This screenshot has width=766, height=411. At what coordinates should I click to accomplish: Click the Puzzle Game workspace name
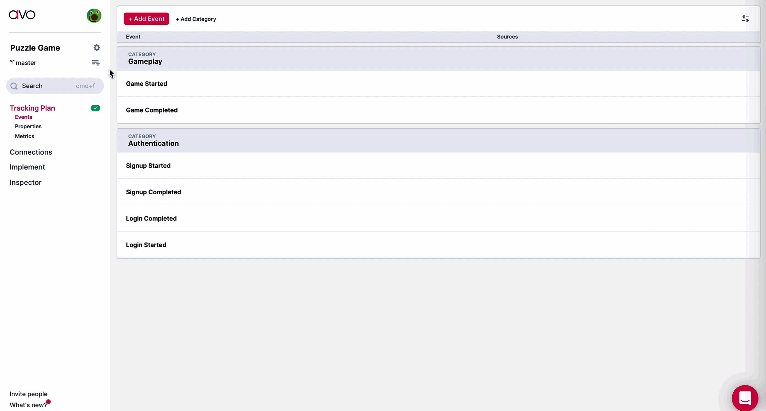tap(35, 48)
